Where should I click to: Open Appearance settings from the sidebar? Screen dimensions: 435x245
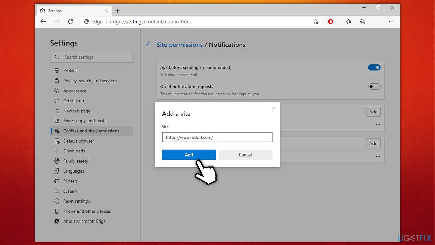click(74, 91)
